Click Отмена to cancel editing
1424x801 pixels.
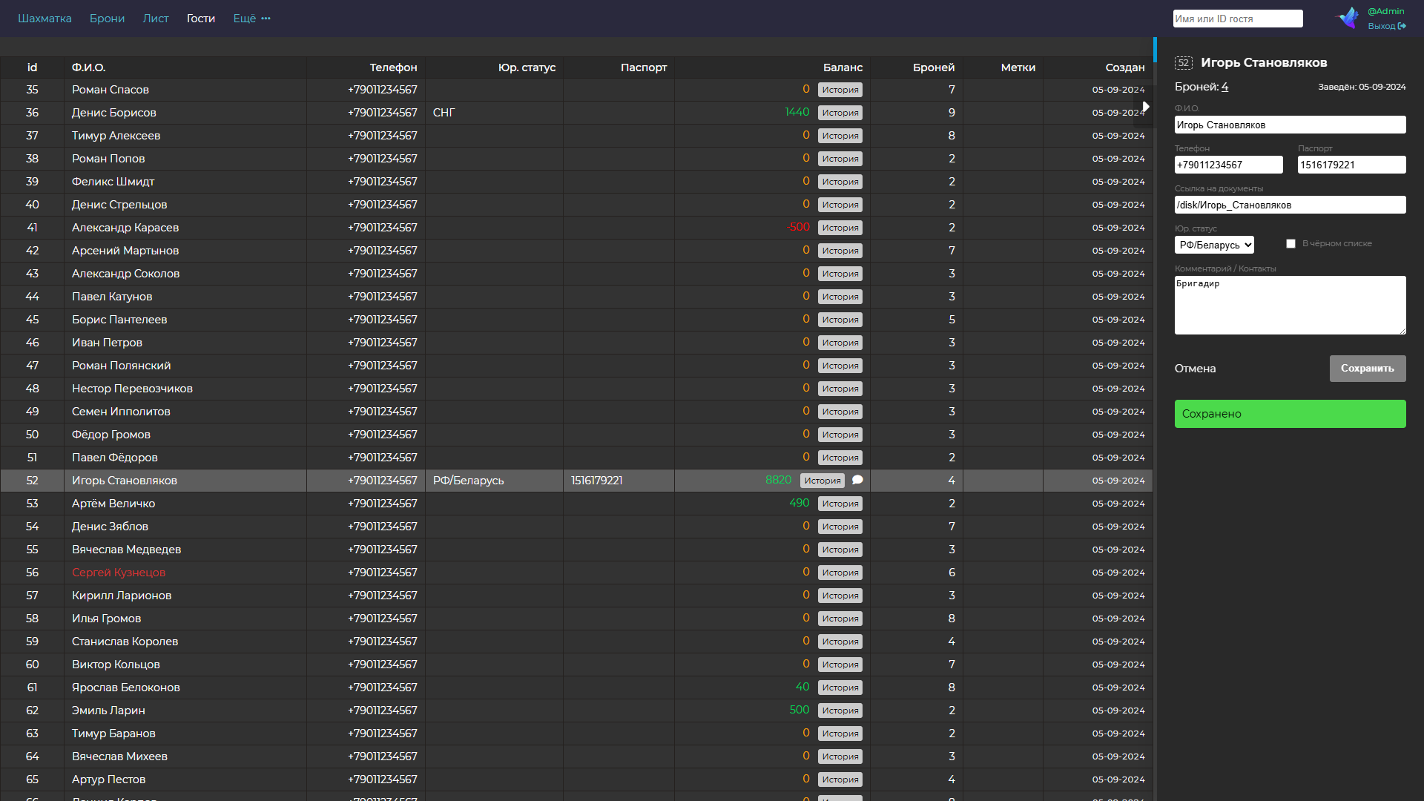pos(1195,369)
